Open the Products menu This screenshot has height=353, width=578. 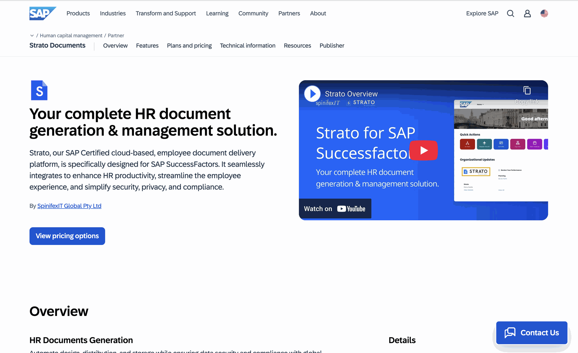(x=78, y=14)
